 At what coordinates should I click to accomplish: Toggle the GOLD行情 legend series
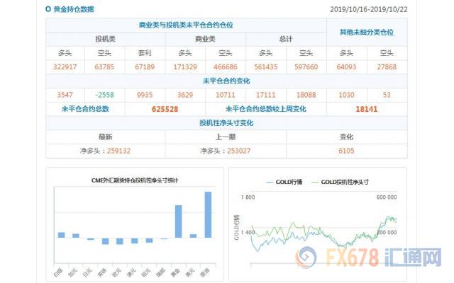click(284, 182)
